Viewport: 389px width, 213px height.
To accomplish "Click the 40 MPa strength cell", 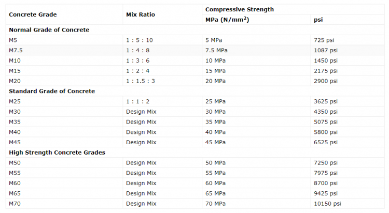I will tap(215, 132).
